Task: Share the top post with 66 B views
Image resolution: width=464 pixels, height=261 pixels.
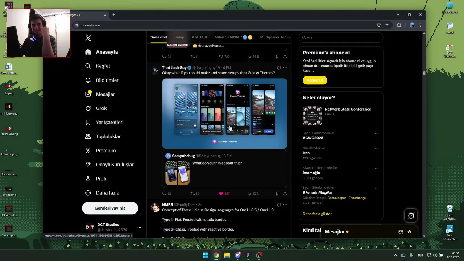Action: click(x=285, y=57)
